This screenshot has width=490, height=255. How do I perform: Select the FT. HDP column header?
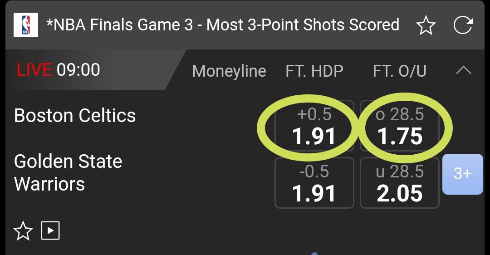coord(314,71)
